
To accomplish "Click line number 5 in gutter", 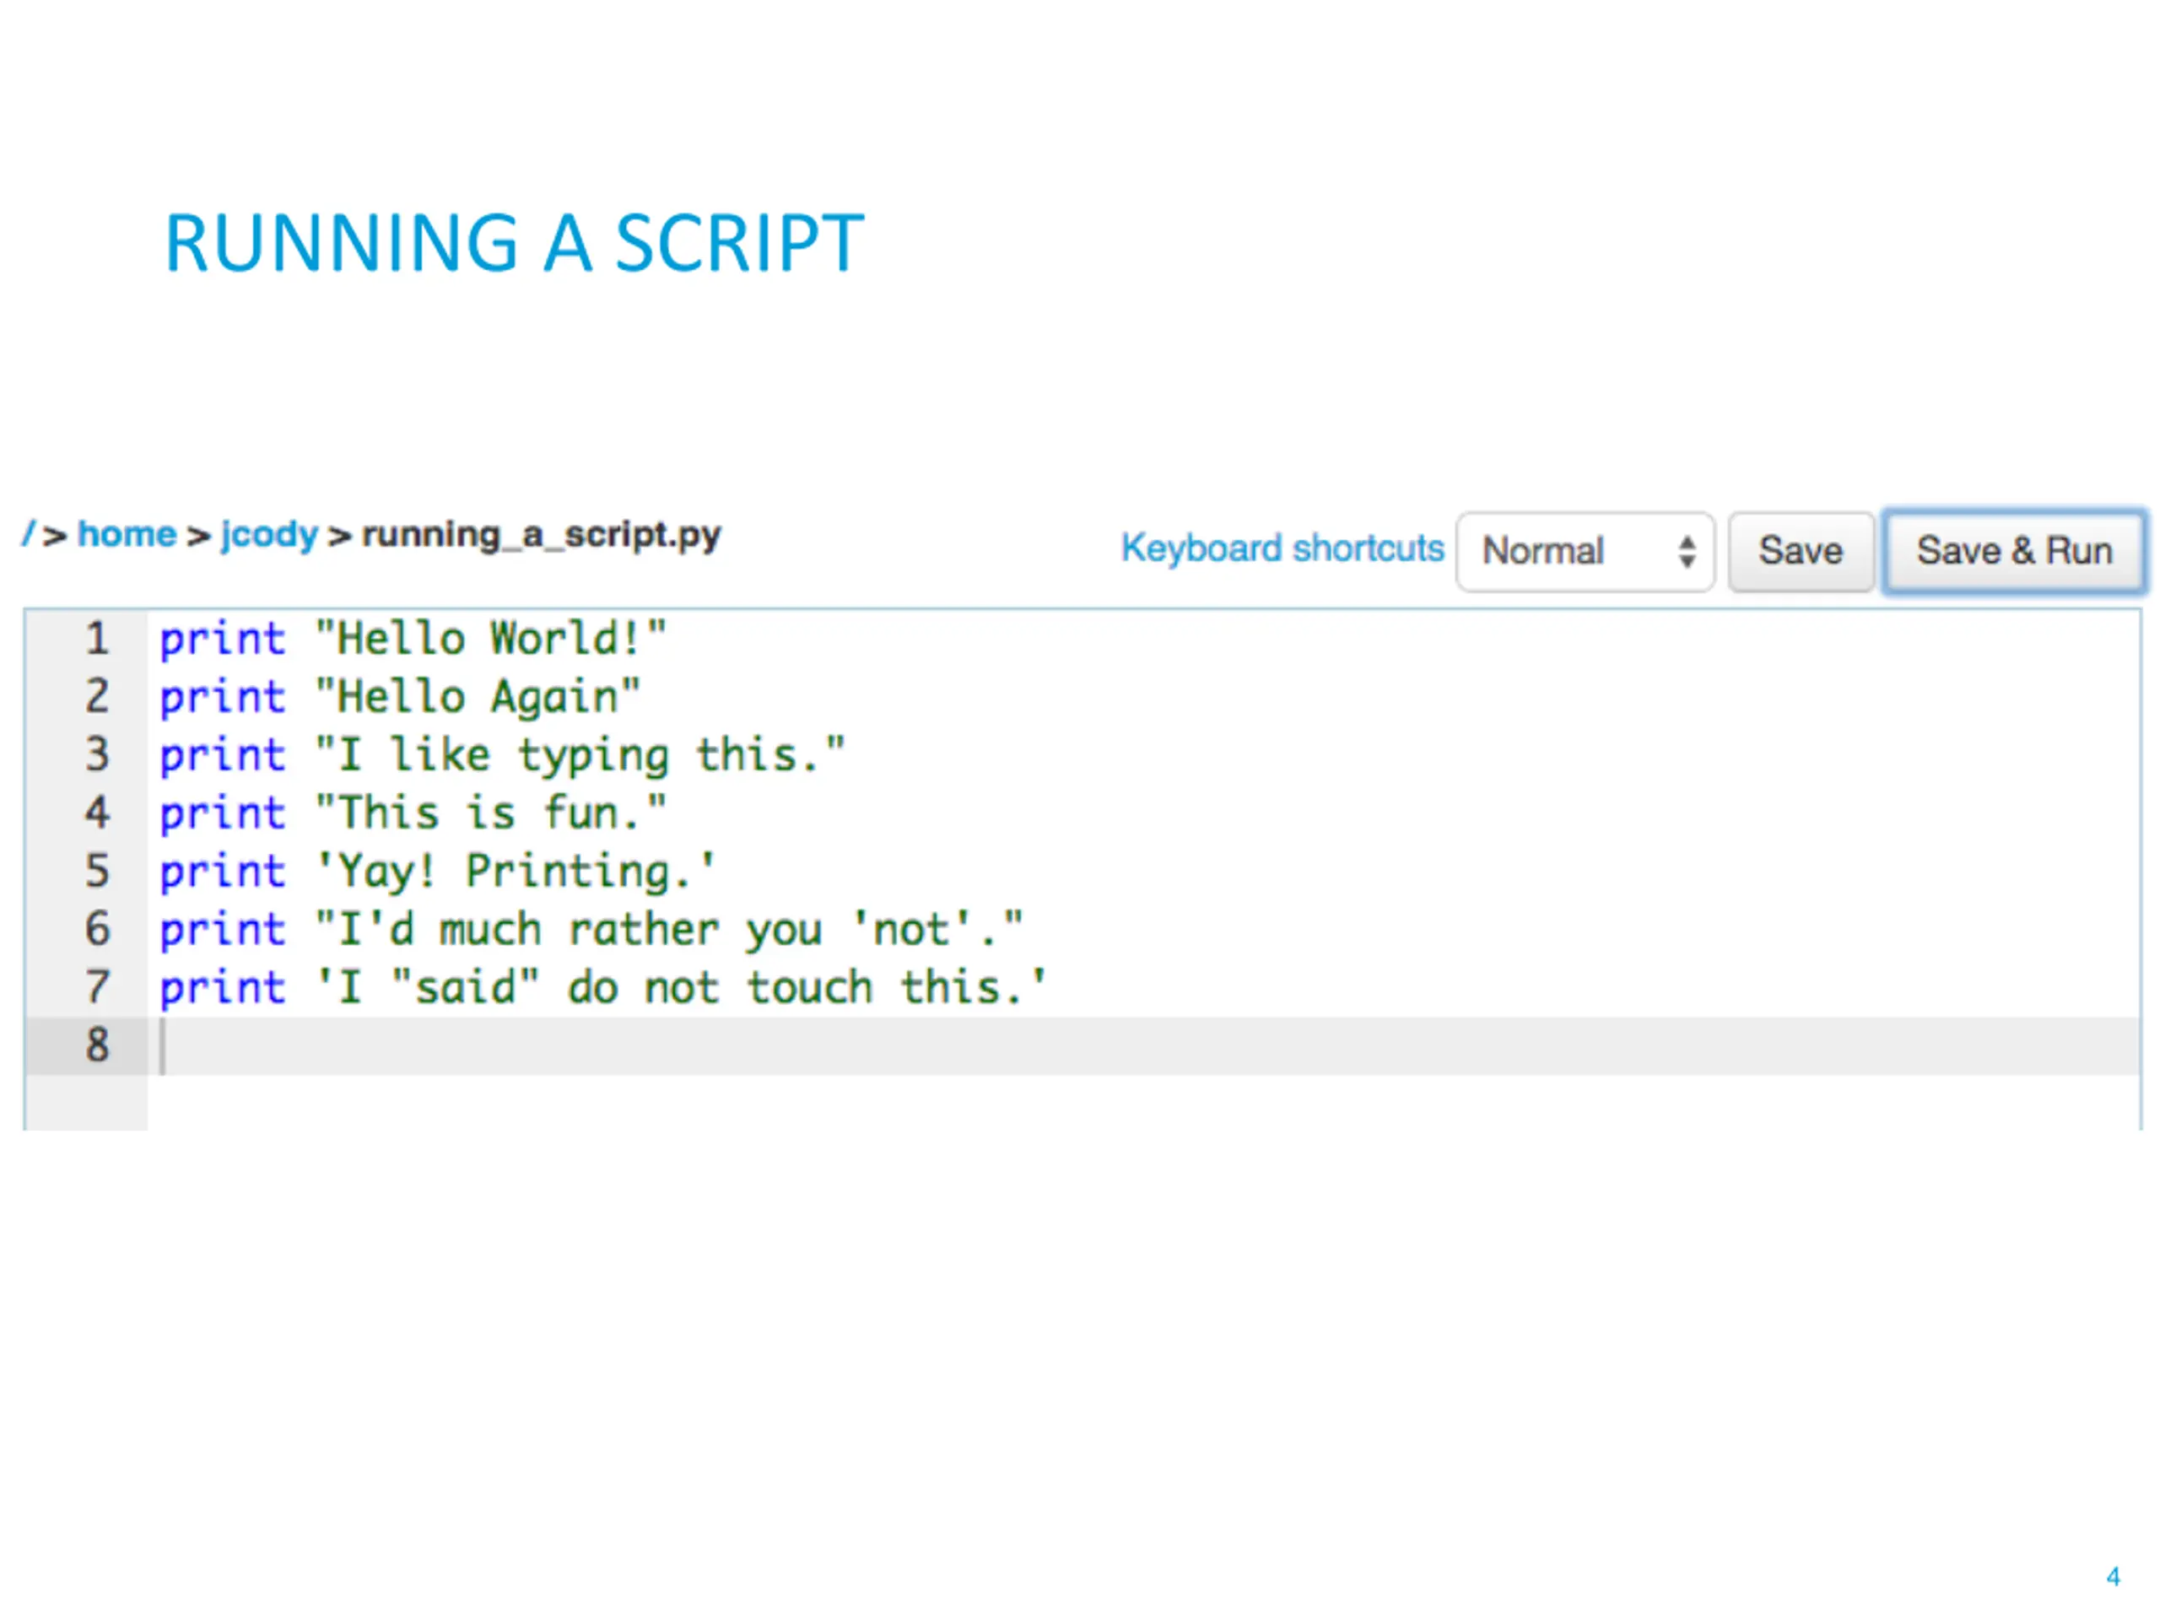I will 97,871.
